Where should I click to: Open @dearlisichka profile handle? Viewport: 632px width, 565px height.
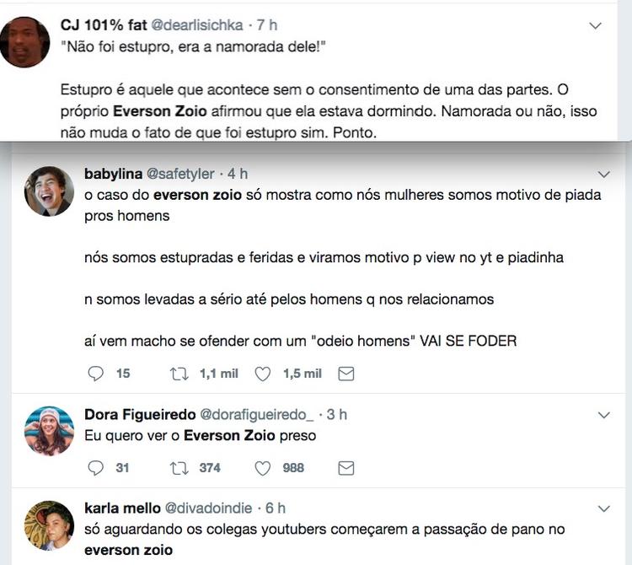click(196, 25)
